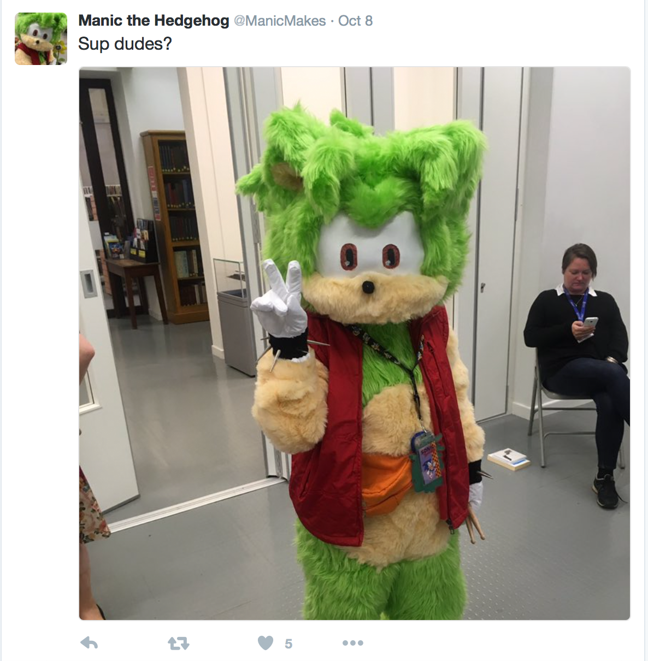Screen dimensions: 648x661
Task: Open the three-dot more options menu
Action: point(353,643)
